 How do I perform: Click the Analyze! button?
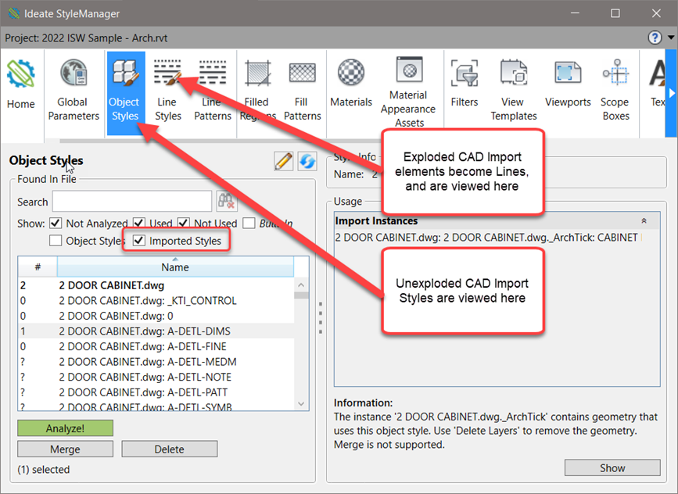point(65,428)
